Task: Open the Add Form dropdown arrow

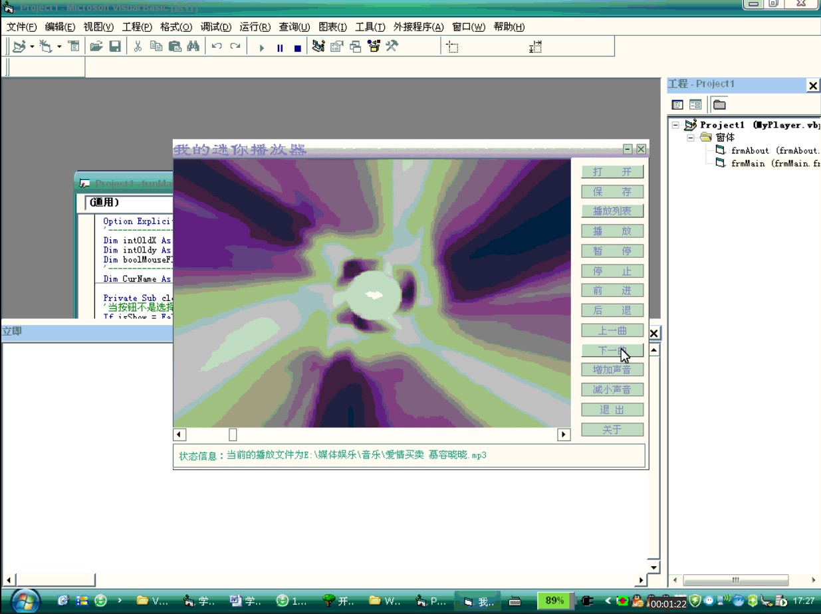Action: [x=59, y=47]
